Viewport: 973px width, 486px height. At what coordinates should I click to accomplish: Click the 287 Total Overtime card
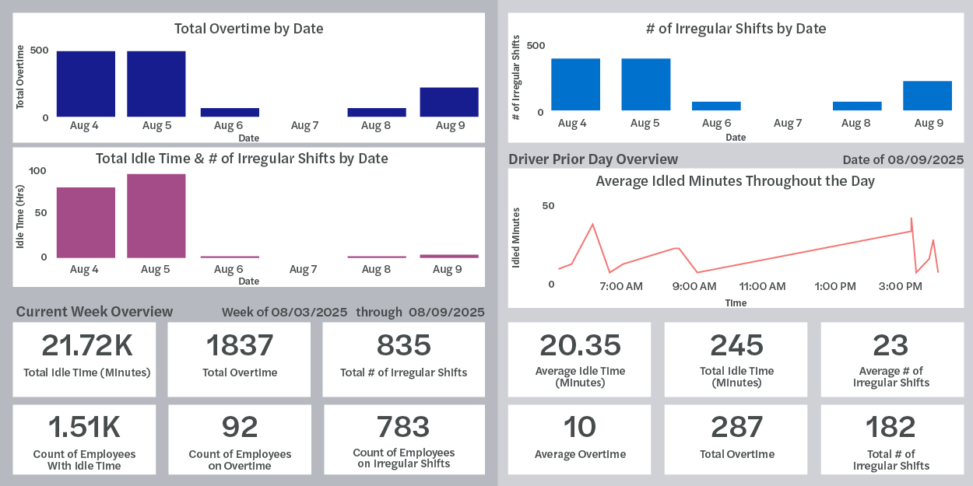[736, 439]
